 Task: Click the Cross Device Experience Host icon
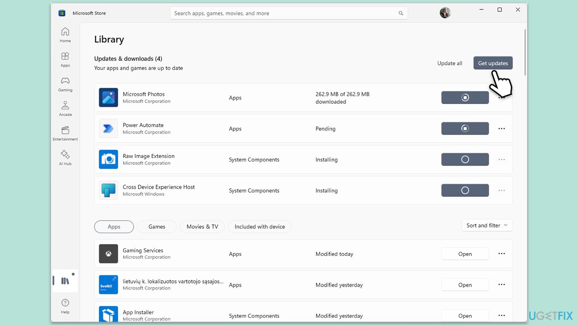(x=108, y=190)
